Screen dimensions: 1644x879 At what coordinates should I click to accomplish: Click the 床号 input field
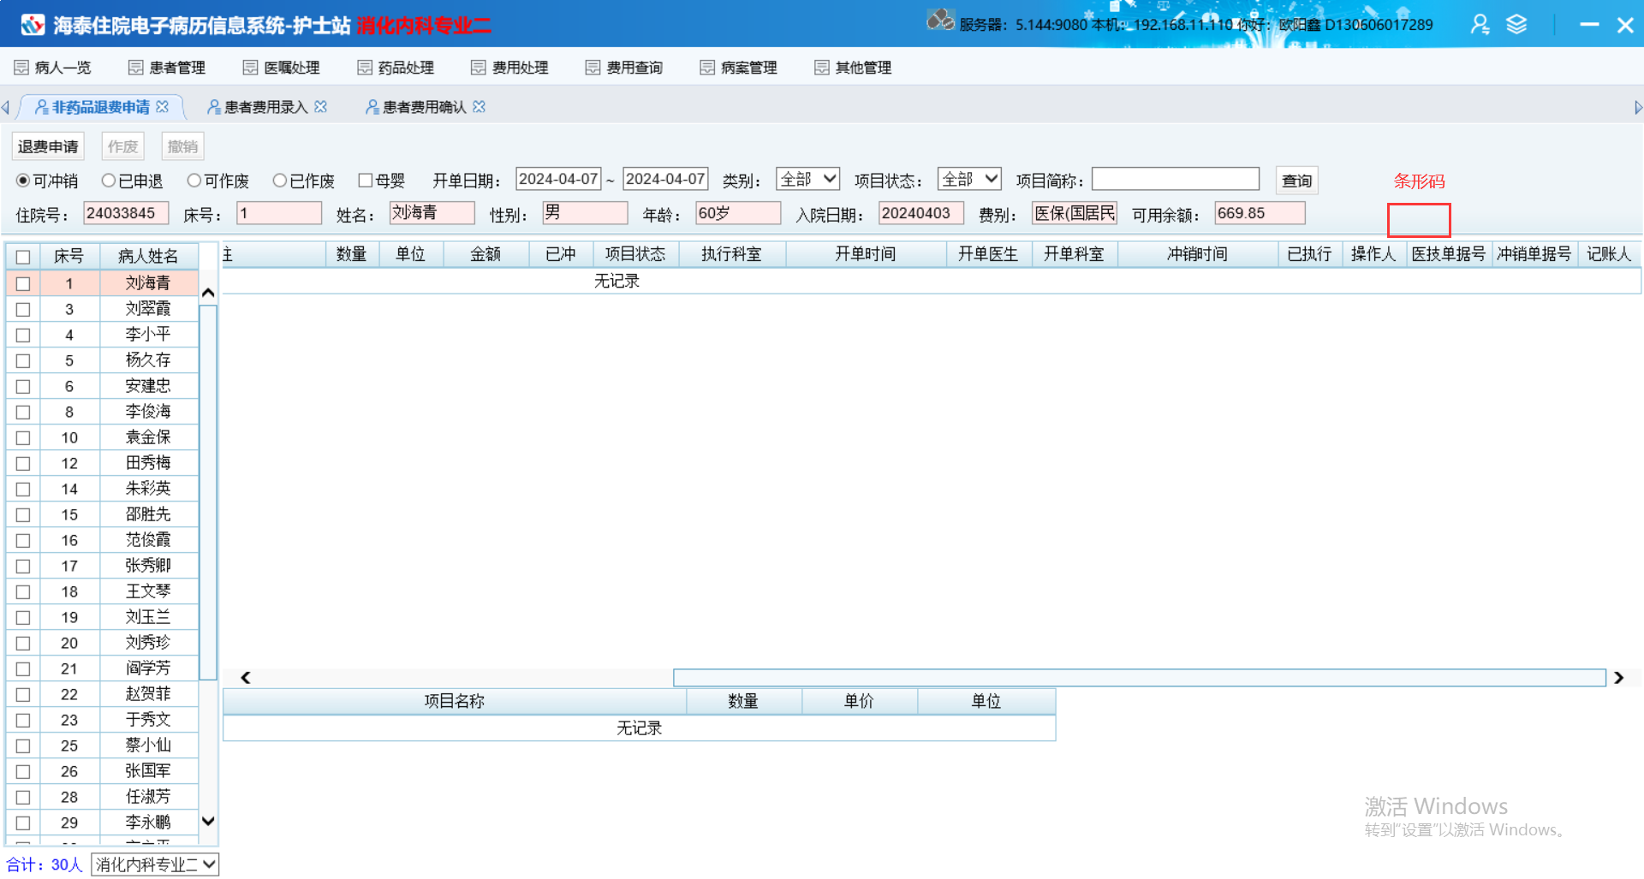pyautogui.click(x=279, y=213)
